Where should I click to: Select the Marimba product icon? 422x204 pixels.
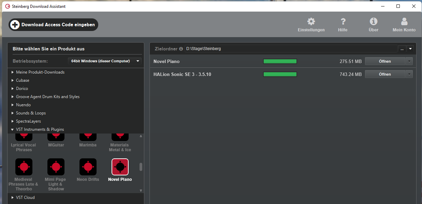click(x=88, y=137)
